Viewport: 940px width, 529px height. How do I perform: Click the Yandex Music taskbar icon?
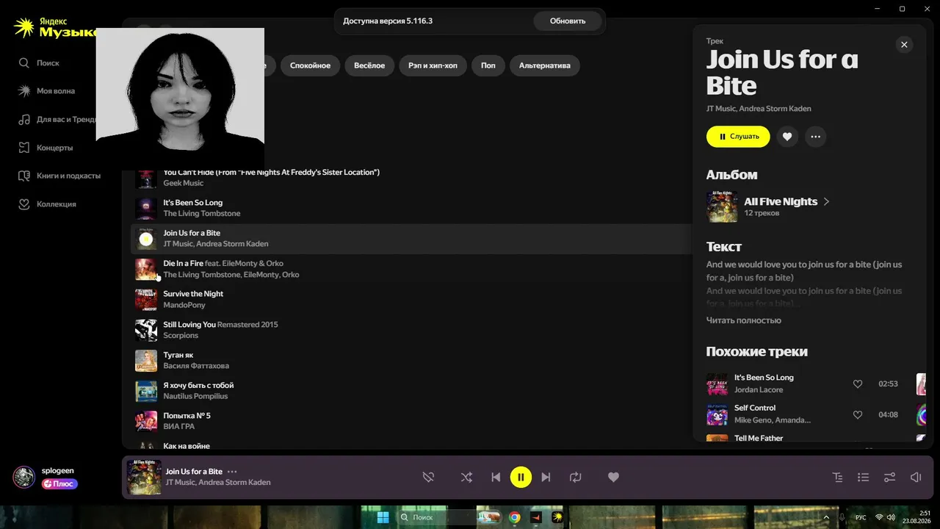[x=557, y=517]
